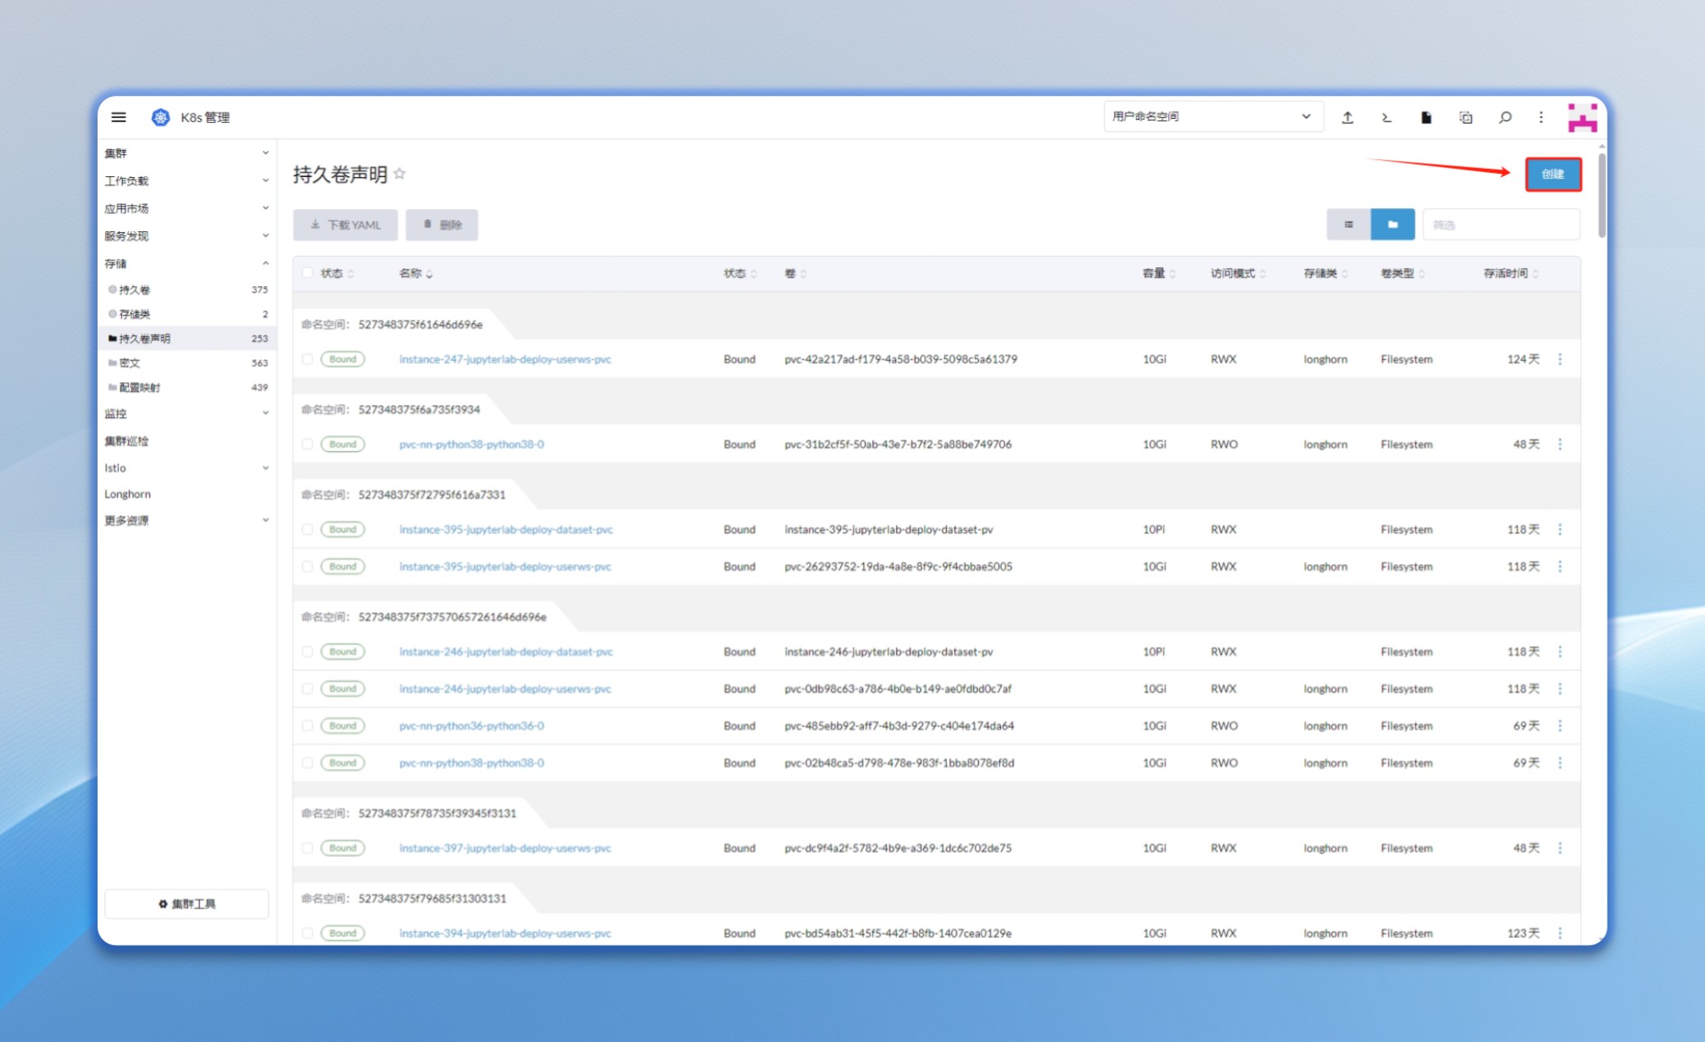This screenshot has width=1705, height=1042.
Task: Open the kubectl shell terminal icon
Action: (x=1387, y=117)
